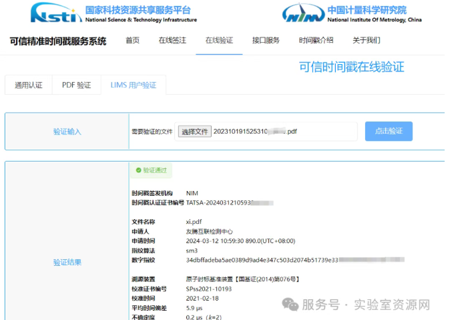This screenshot has width=468, height=320.
Task: Select the 2021-02-18 calibration date
Action: [x=202, y=298]
